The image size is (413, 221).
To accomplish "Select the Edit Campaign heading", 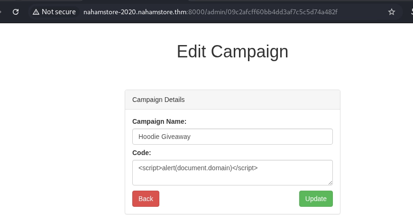I will tap(232, 51).
